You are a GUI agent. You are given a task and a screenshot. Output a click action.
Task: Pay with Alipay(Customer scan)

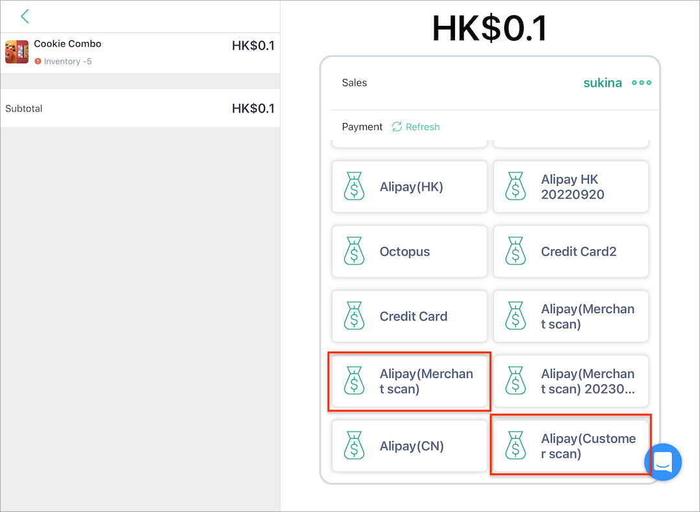click(x=570, y=445)
